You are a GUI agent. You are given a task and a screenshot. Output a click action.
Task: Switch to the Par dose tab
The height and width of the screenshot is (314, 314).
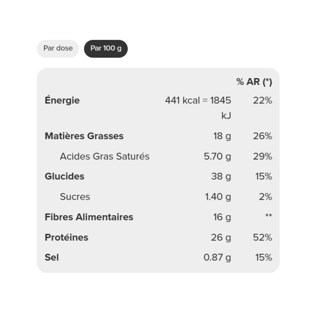(58, 49)
